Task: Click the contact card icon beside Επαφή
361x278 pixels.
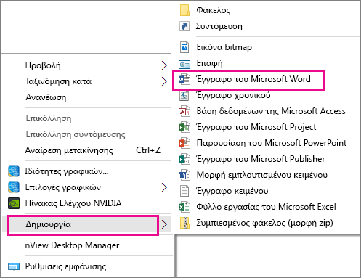Action: pyautogui.click(x=184, y=64)
